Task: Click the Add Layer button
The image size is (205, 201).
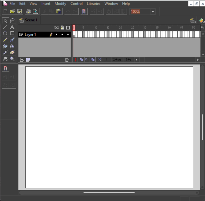Action: pyautogui.click(x=22, y=60)
